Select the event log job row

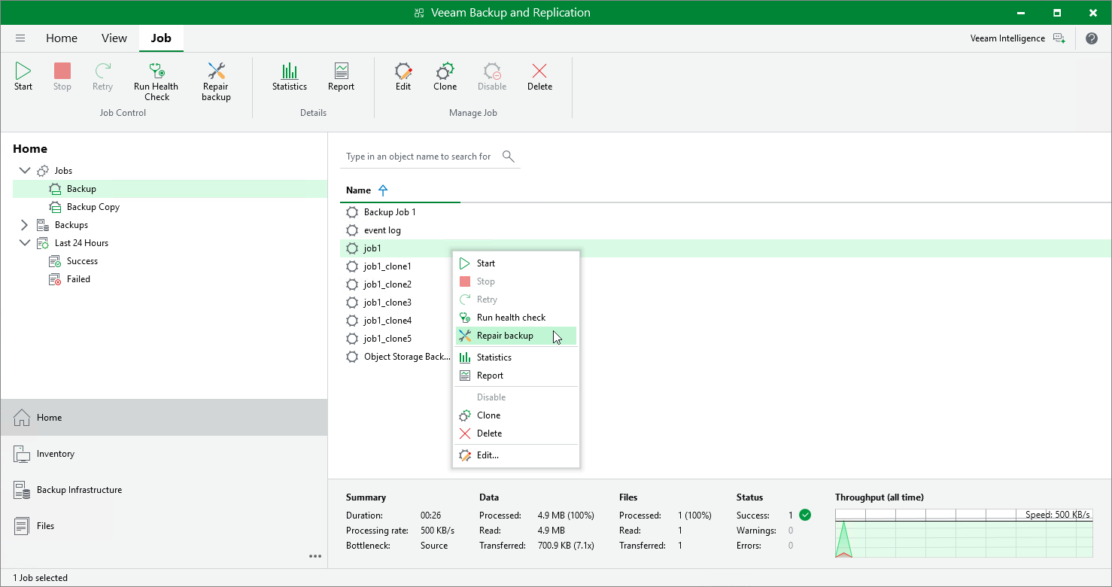click(725, 230)
